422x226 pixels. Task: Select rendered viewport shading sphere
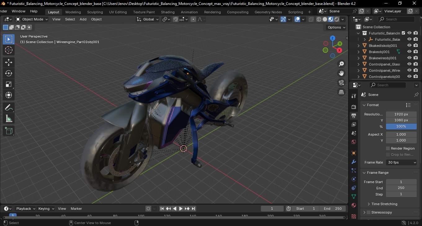click(x=337, y=19)
